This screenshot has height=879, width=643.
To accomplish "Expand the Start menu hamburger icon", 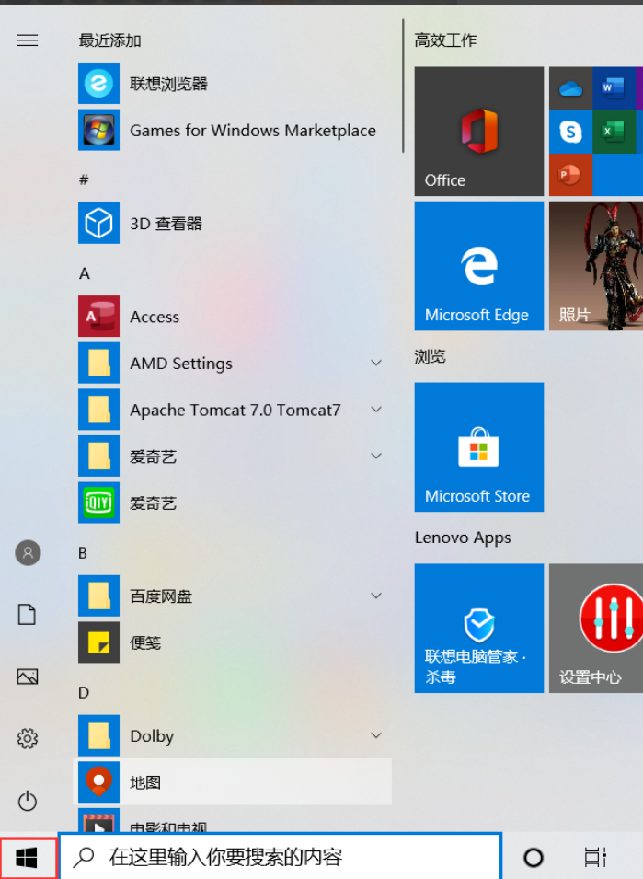I will pos(28,40).
